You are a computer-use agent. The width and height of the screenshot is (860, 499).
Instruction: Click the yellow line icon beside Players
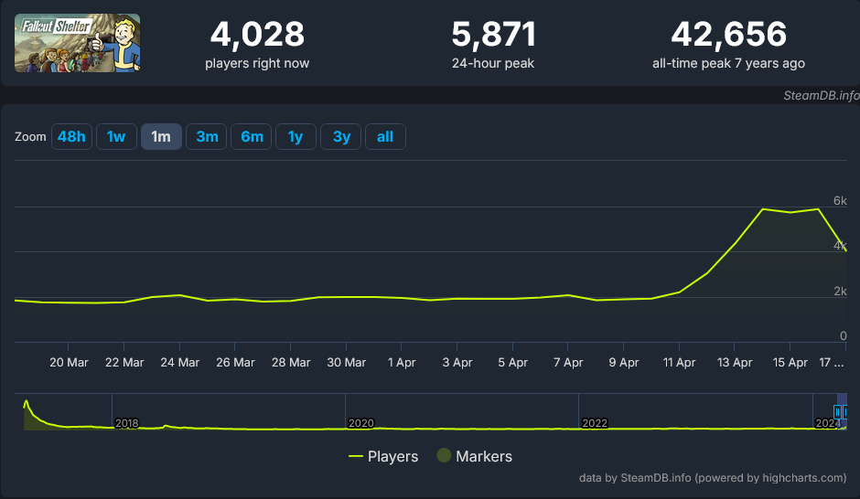pos(357,456)
